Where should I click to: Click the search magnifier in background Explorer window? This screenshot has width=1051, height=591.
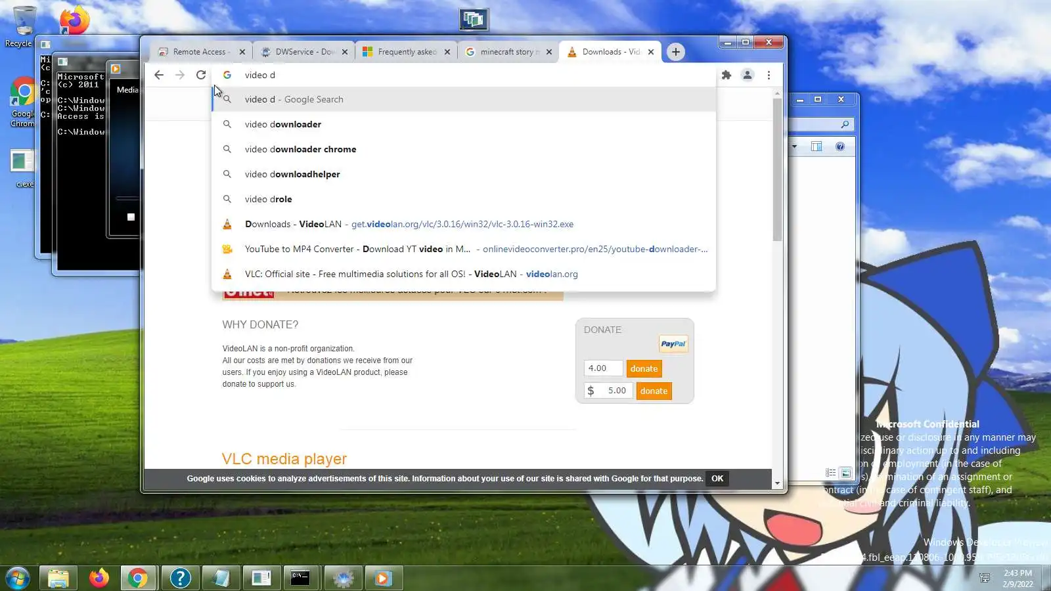(x=845, y=124)
